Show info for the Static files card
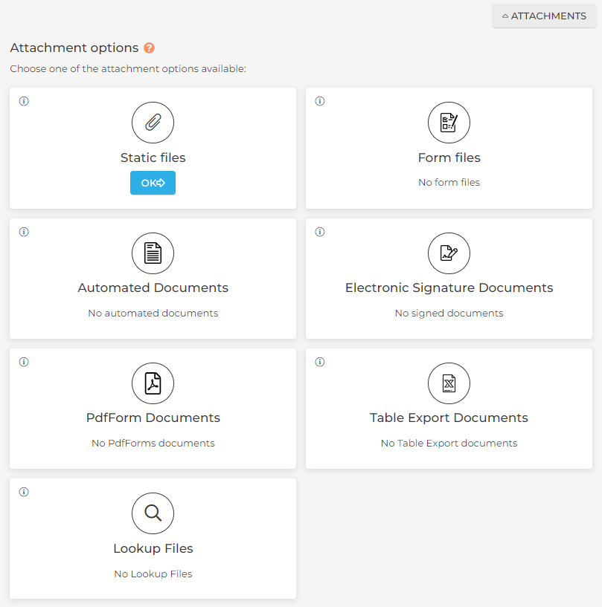602x607 pixels. click(x=24, y=102)
